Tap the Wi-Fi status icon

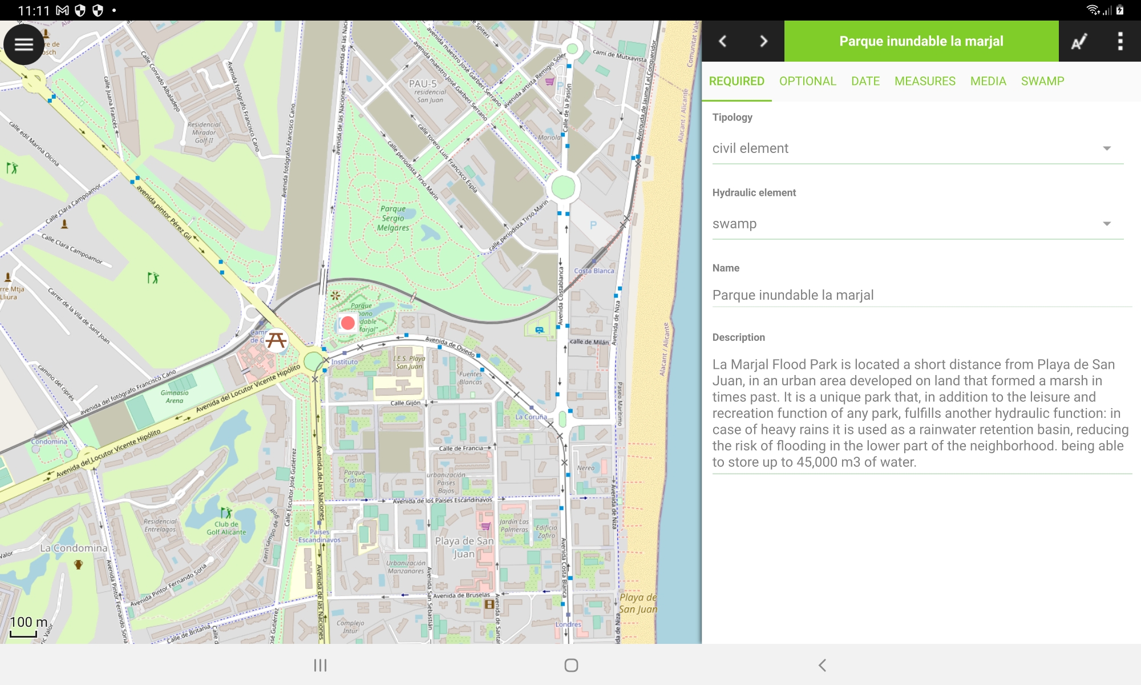(1093, 10)
